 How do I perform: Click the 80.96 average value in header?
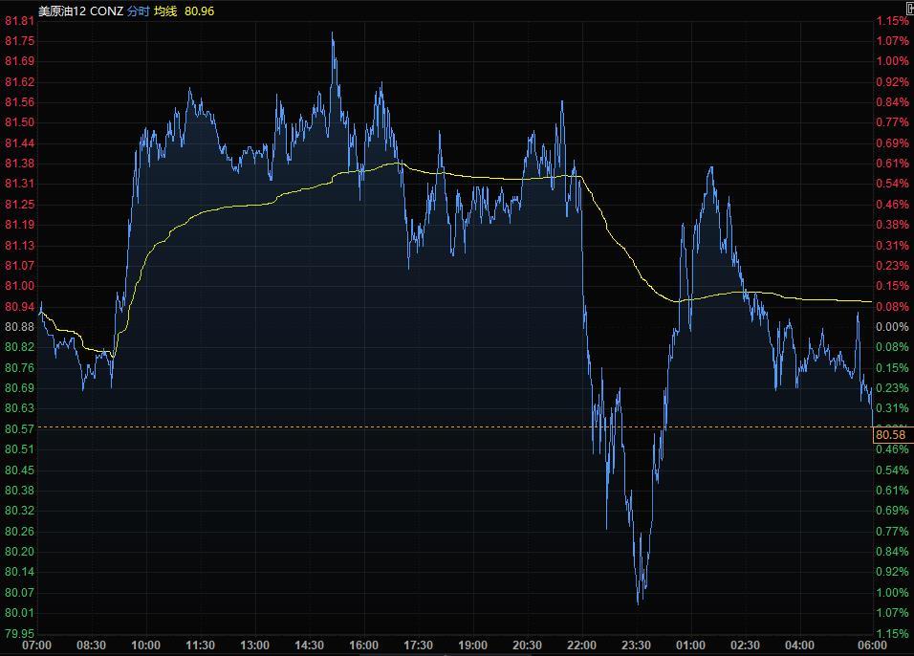tap(199, 11)
